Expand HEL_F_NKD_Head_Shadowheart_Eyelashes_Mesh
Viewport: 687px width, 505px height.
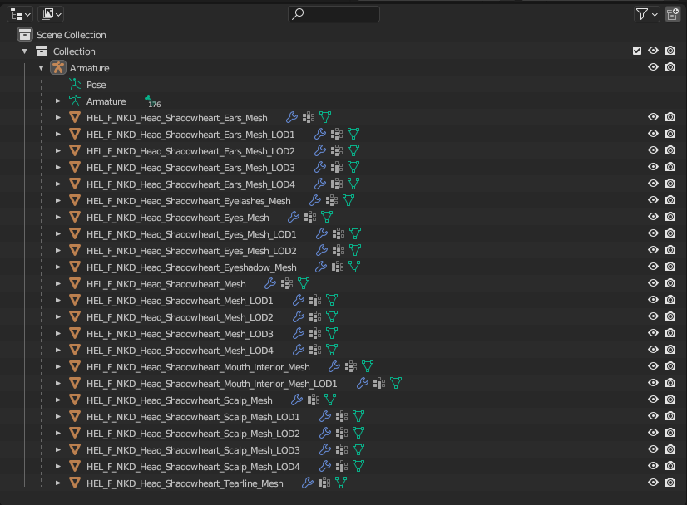(x=58, y=201)
